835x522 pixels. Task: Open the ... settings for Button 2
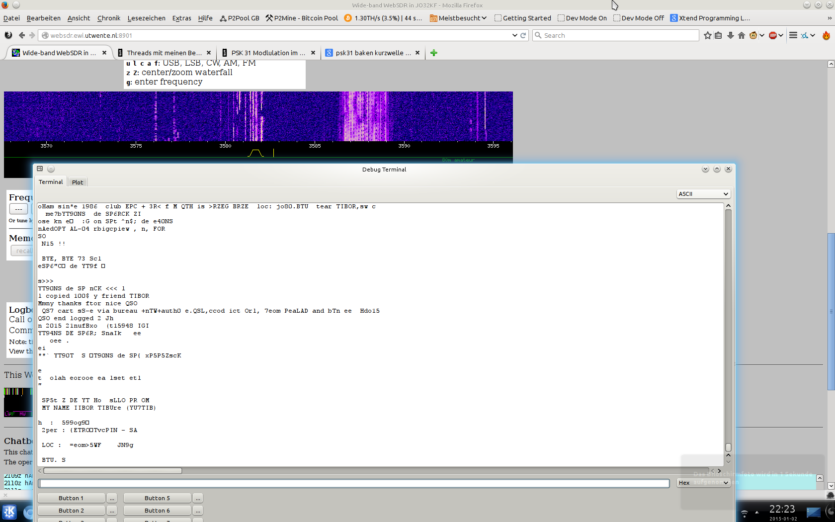point(112,510)
